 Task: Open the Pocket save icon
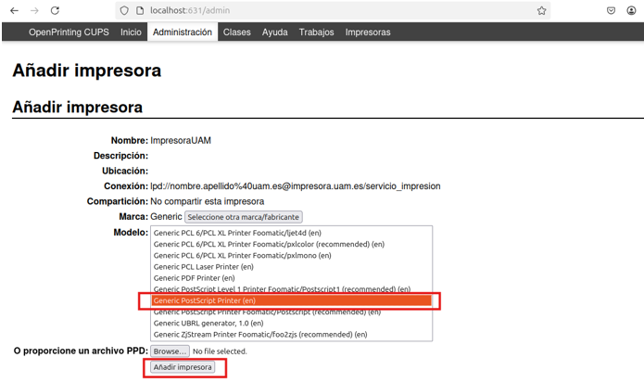coord(612,11)
